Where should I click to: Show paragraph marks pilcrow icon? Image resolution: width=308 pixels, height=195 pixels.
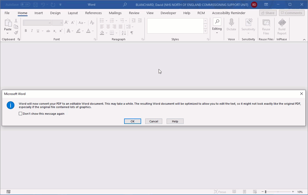(x=132, y=33)
